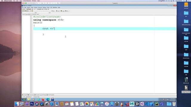This screenshot has width=191, height=107.
Task: Click the print icon in toolbar
Action: tap(32, 9)
